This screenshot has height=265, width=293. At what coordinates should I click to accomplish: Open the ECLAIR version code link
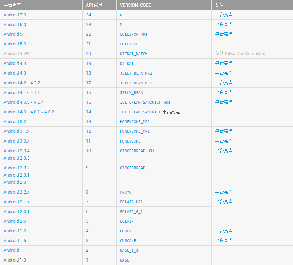tap(127, 221)
